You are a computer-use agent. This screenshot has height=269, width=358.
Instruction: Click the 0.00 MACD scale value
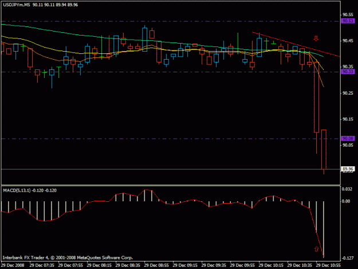tap(345, 201)
